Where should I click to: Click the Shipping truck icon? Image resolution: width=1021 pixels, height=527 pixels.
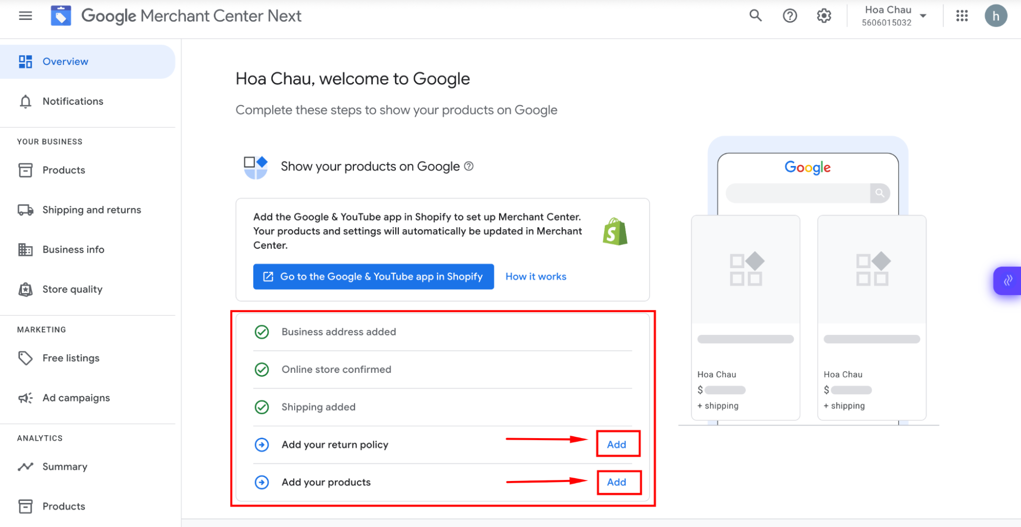click(x=25, y=210)
